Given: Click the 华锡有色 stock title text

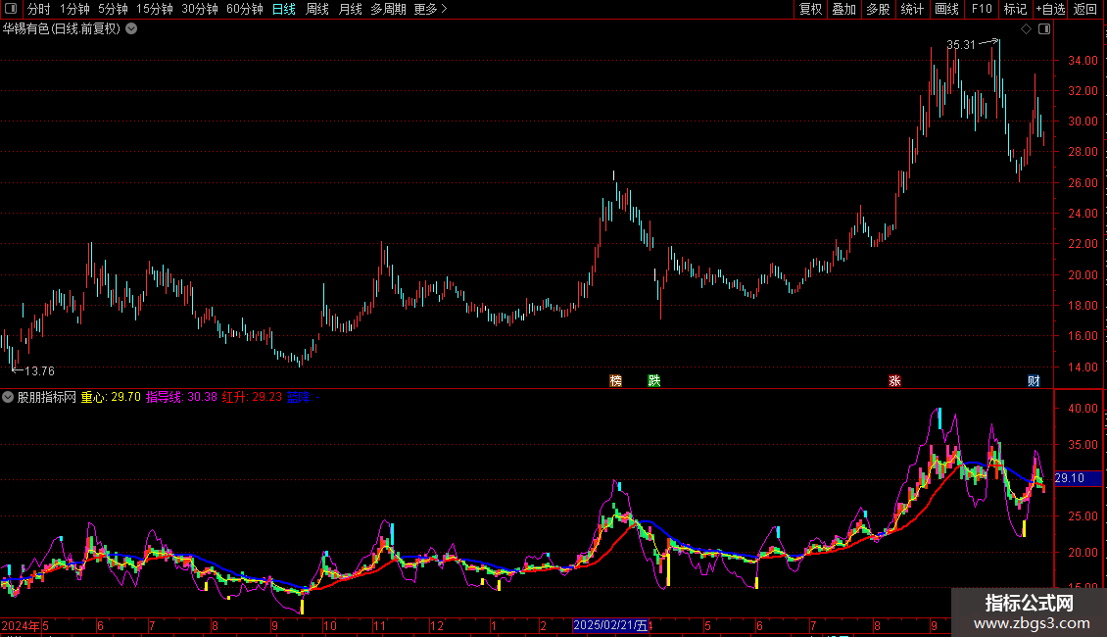Looking at the screenshot, I should [x=25, y=29].
